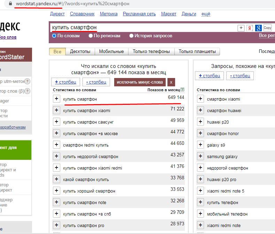Open help for 'слов (β)' tool
Viewport: 275px width, 234px height.
click(28, 91)
